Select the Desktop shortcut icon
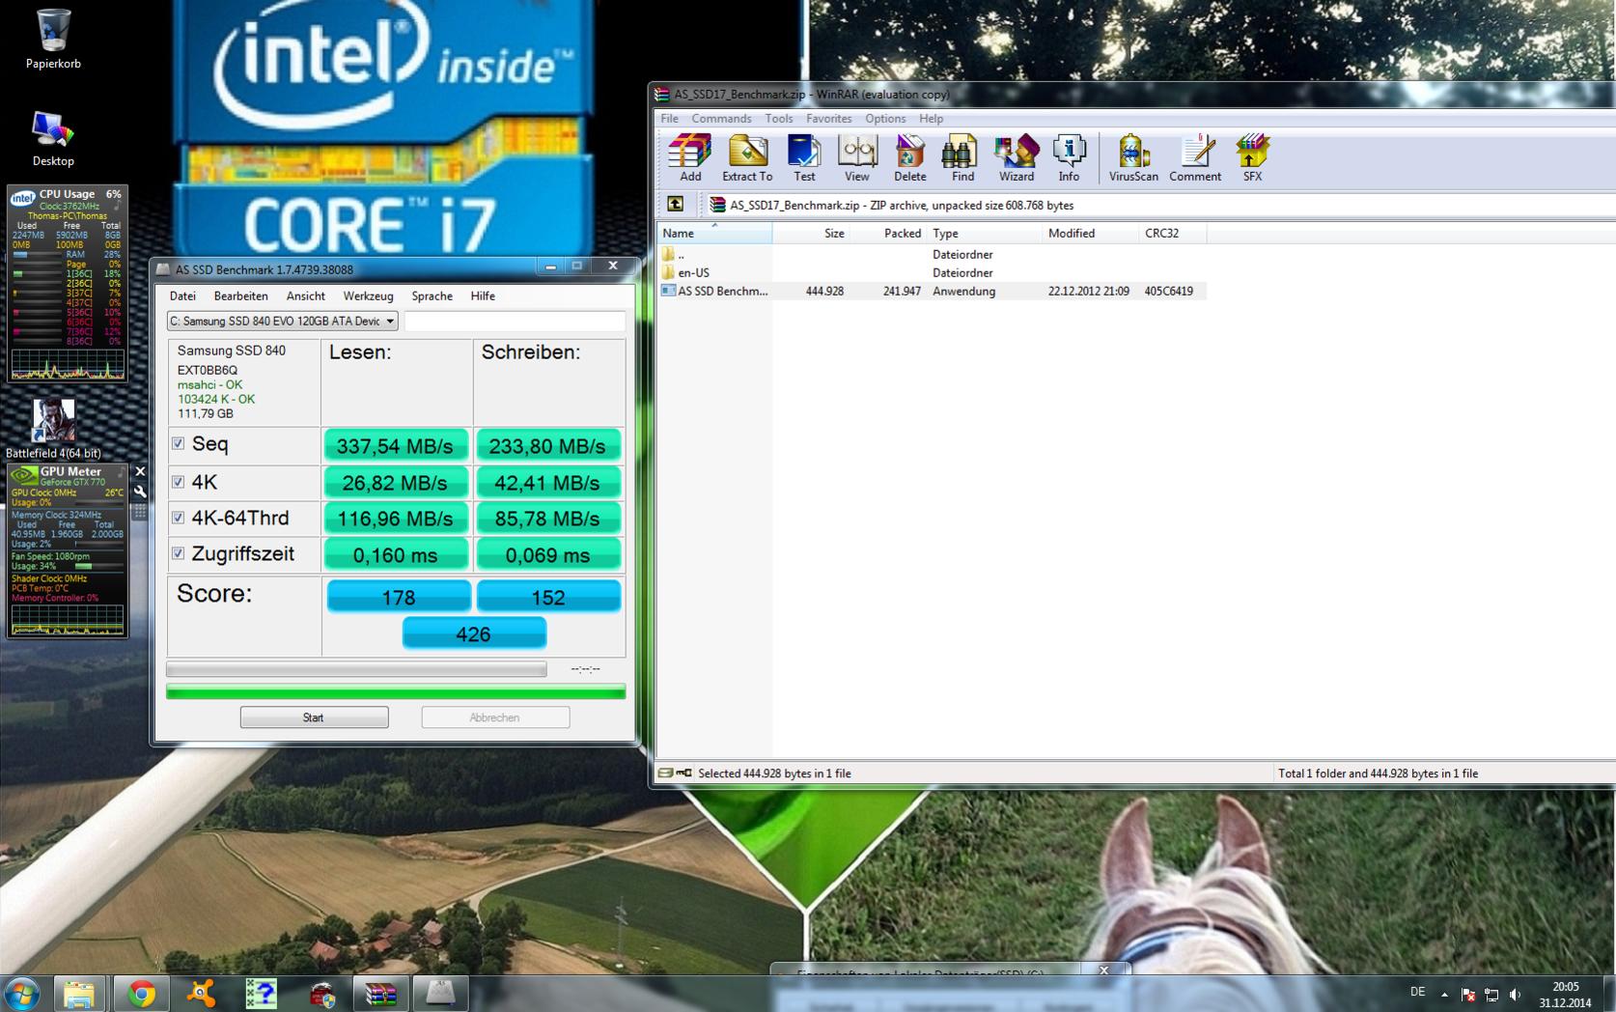1616x1012 pixels. coord(53,138)
